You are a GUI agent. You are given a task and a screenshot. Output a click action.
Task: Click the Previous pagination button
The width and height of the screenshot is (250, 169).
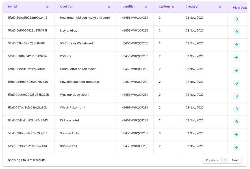click(212, 160)
